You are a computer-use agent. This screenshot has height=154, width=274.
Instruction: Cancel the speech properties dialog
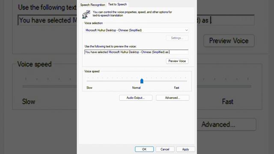pos(165,149)
